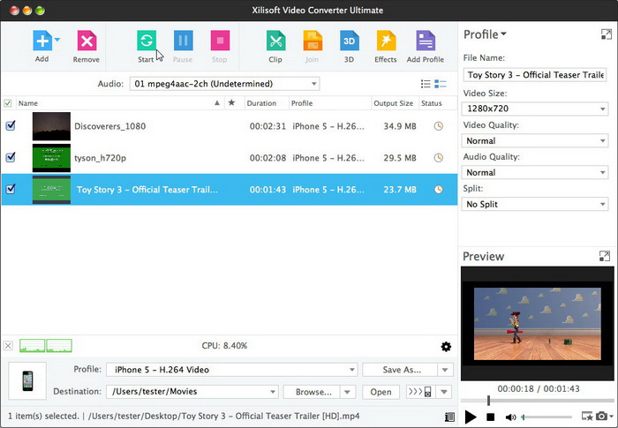Open the 3D conversion tool
Image resolution: width=618 pixels, height=428 pixels.
pos(349,41)
